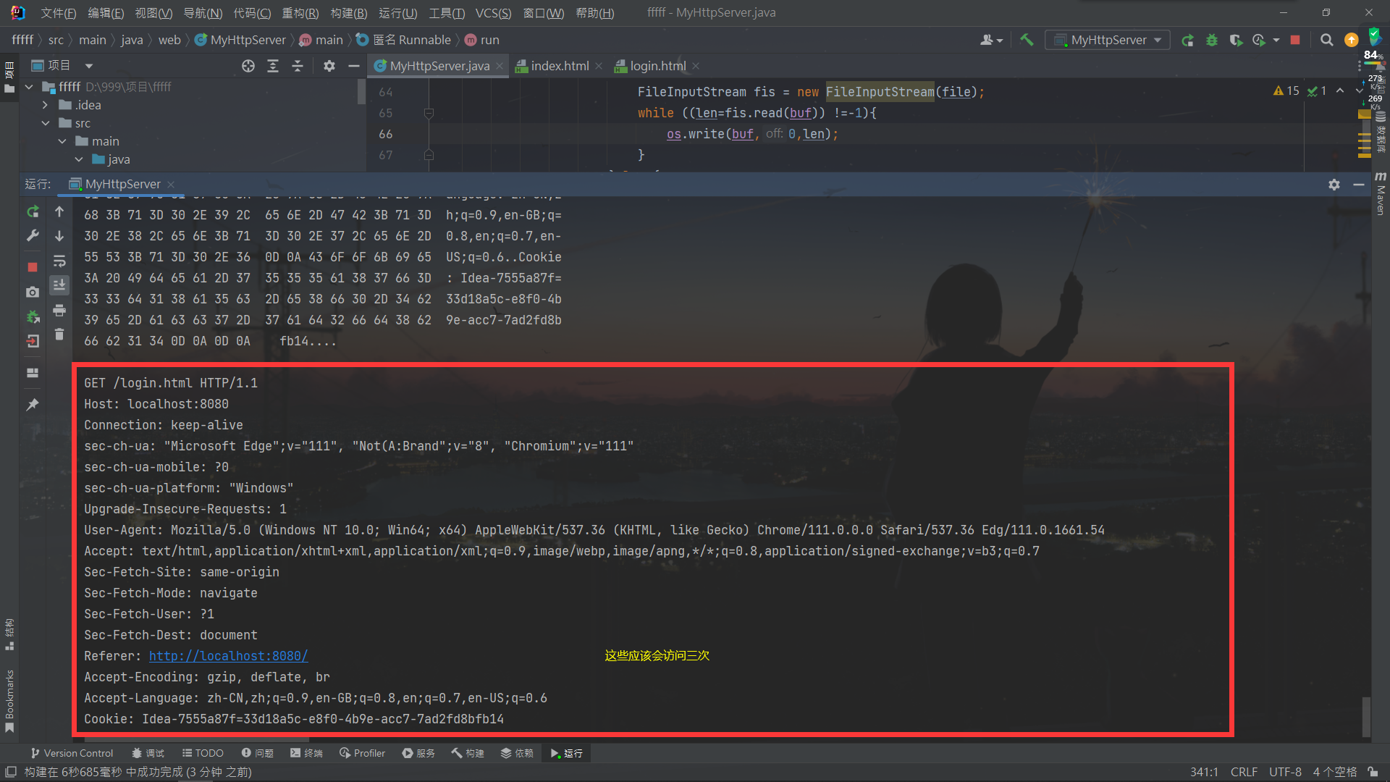The image size is (1390, 782).
Task: Click the console vertical scrollbar thumb
Action: pyautogui.click(x=1365, y=715)
